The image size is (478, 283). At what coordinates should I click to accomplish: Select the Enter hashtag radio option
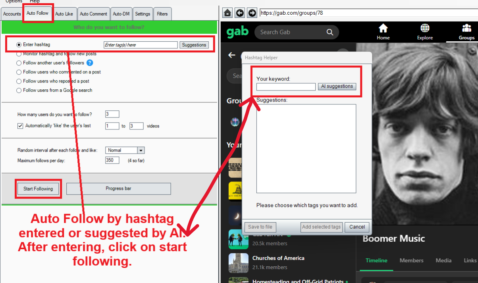click(19, 45)
